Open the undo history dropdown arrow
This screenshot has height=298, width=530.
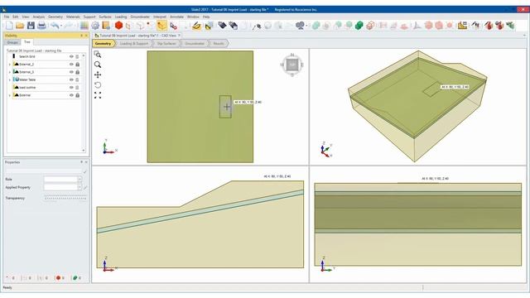click(60, 26)
